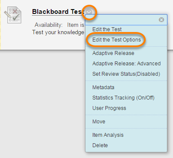View User Progress
The image size is (173, 158).
109,108
